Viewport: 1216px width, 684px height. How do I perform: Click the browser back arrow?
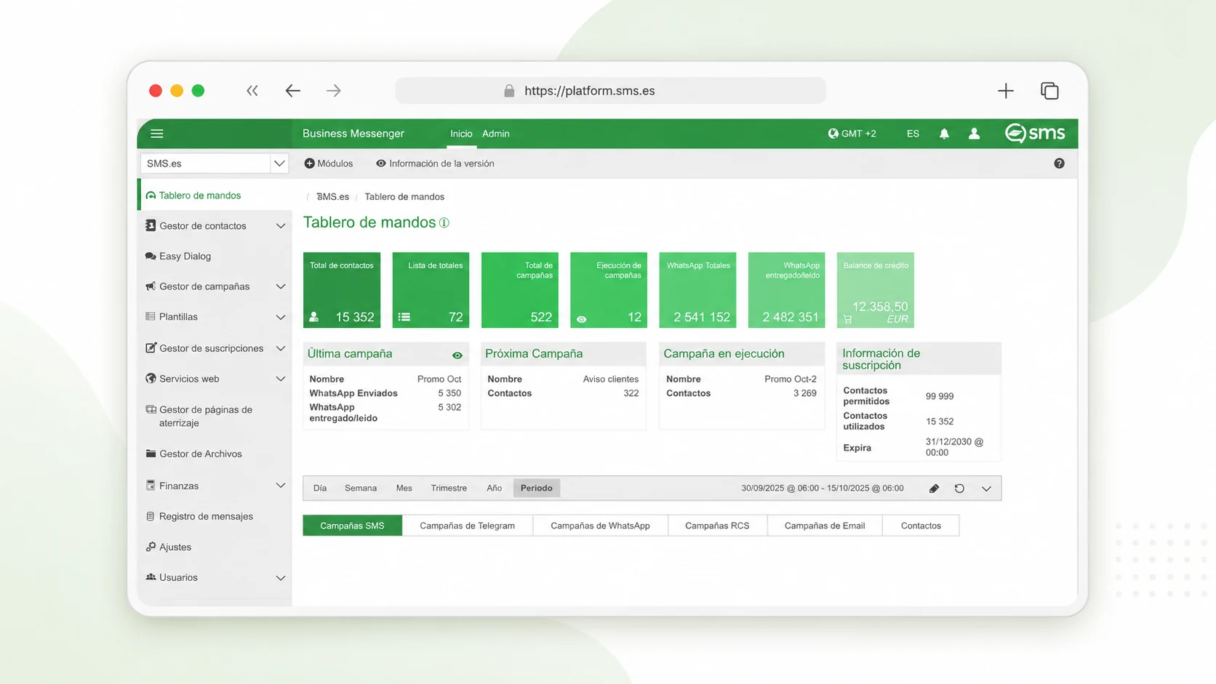pyautogui.click(x=293, y=91)
